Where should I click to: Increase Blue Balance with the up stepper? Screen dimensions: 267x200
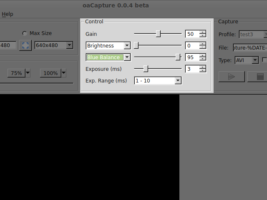[203, 55]
